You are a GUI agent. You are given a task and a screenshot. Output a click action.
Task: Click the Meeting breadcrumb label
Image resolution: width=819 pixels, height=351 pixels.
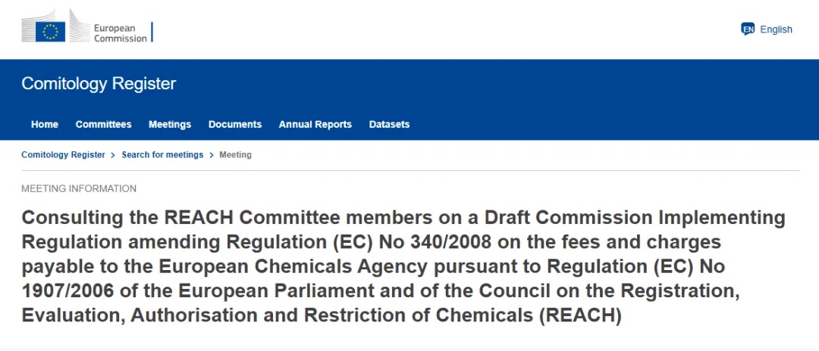(236, 155)
